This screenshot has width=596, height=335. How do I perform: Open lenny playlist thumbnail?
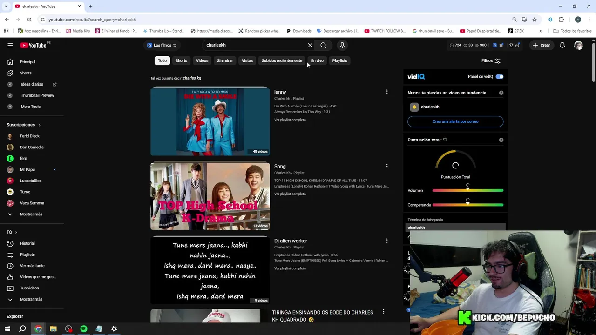tap(210, 122)
